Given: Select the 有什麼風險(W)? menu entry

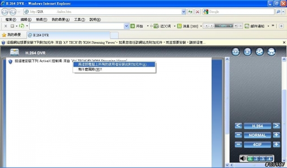Looking at the screenshot, I should pos(114,69).
